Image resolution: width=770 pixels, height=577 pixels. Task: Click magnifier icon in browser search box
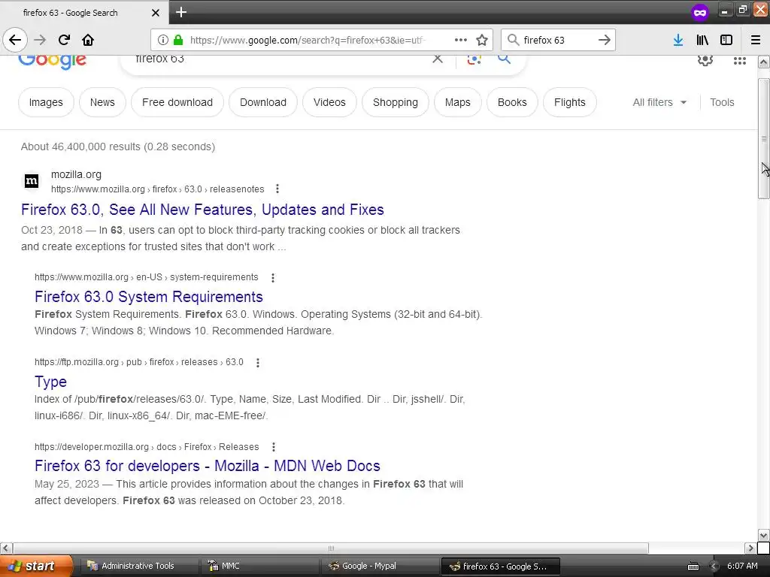[513, 40]
